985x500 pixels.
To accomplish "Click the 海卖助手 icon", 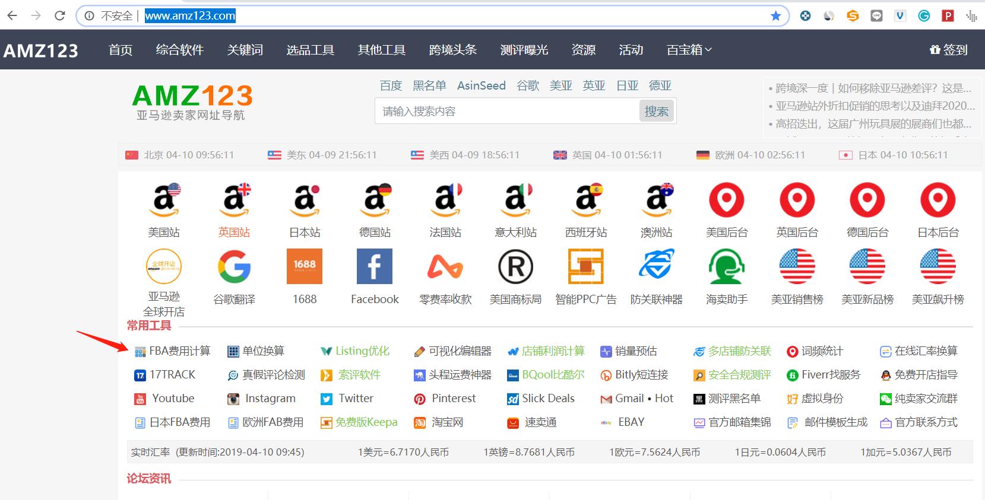I will pos(727,266).
